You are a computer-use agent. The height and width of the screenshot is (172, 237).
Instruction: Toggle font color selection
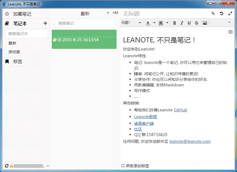148,23
